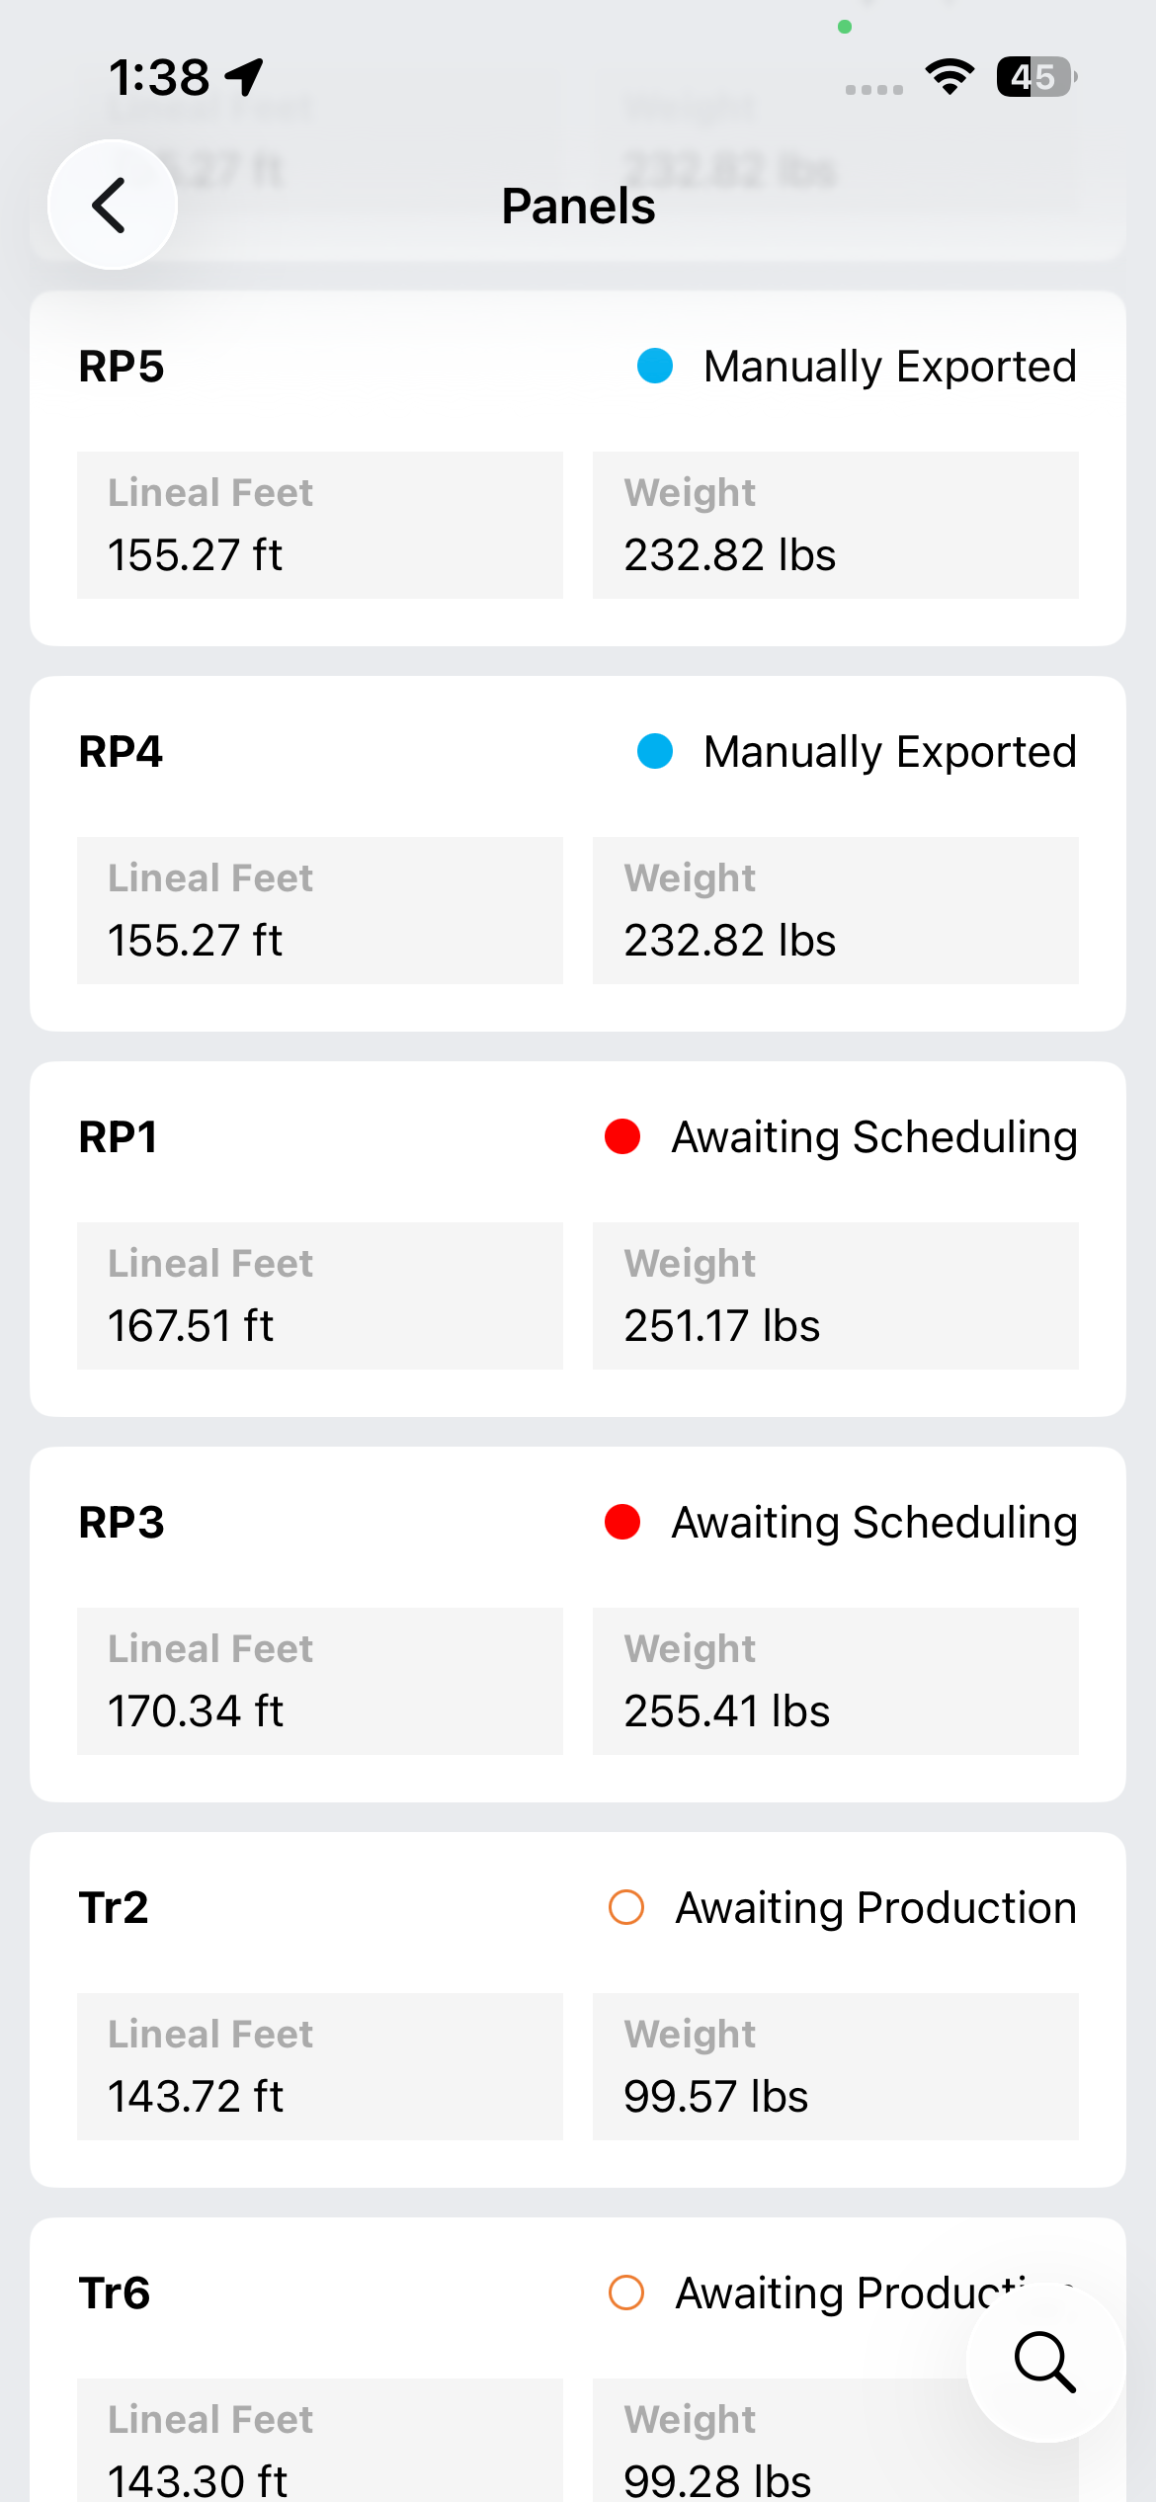Viewport: 1156px width, 2502px height.
Task: Click the blue status dot on RP5
Action: (655, 366)
